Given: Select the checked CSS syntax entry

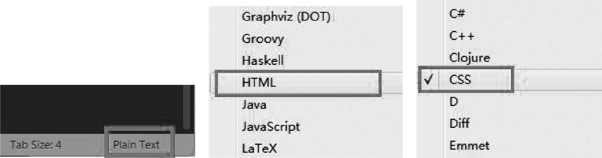Looking at the screenshot, I should point(460,80).
